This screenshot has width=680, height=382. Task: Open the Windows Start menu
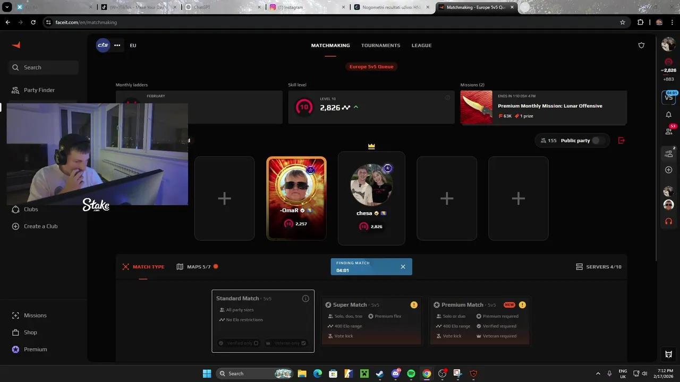(207, 374)
